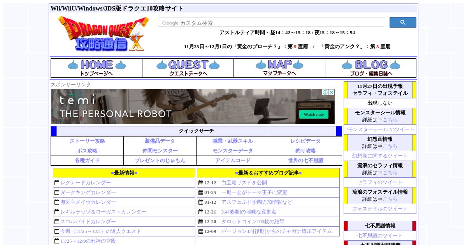Click 最新情報 section header
Viewport: 467px width, 245px height.
coord(124,173)
